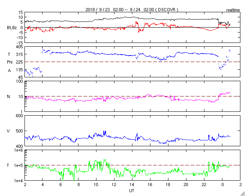Click the '500' tick label on velocity panel
245x196 pixels.
(20, 131)
